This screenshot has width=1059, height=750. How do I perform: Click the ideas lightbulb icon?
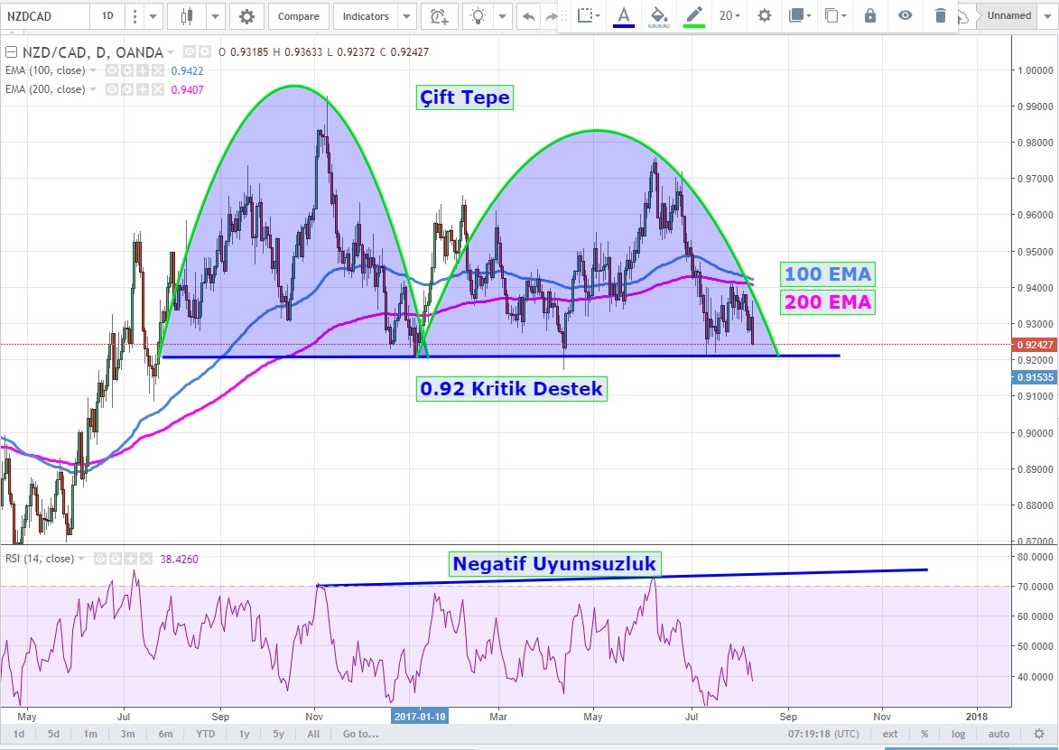[478, 16]
